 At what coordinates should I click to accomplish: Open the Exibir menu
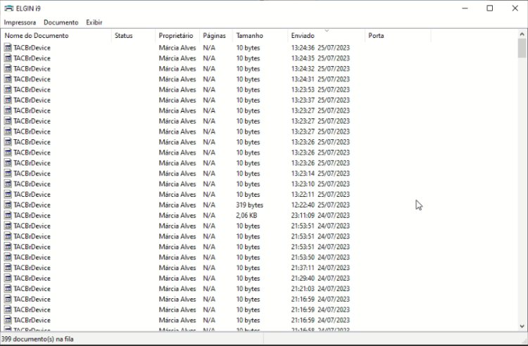(94, 23)
